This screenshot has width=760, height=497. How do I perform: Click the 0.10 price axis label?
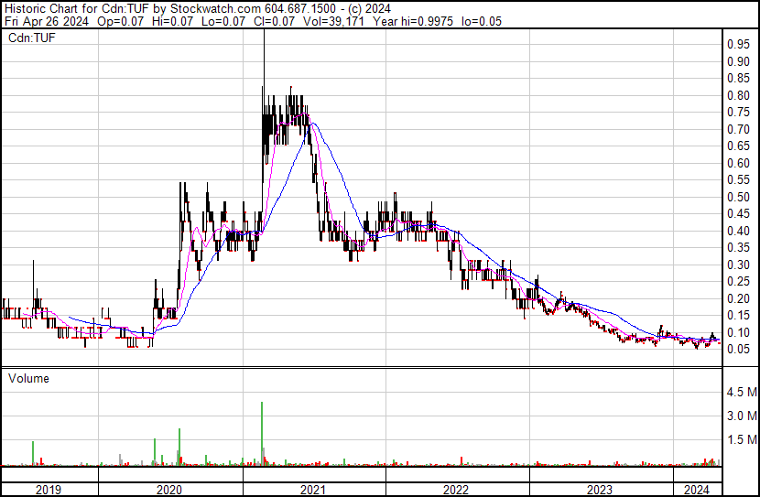pos(738,333)
